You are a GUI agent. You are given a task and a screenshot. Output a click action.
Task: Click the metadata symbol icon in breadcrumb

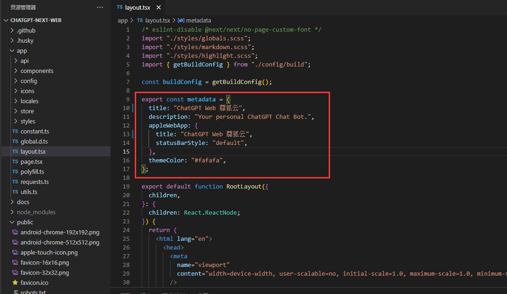[181, 20]
